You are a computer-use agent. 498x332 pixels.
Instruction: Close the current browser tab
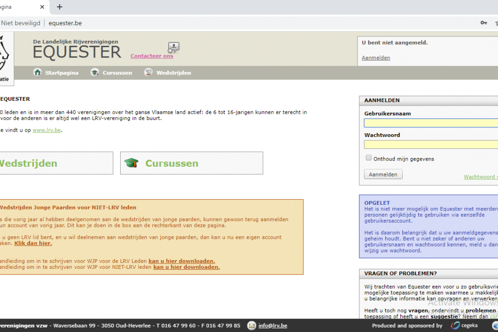coord(42,7)
